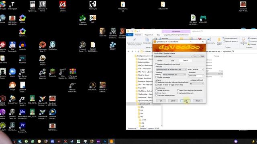Open the Prince of Persia desktop shortcut
The image size is (257, 144).
click(x=83, y=47)
